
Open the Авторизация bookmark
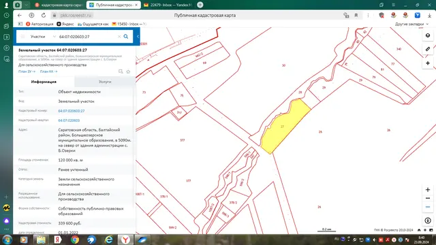pos(40,24)
